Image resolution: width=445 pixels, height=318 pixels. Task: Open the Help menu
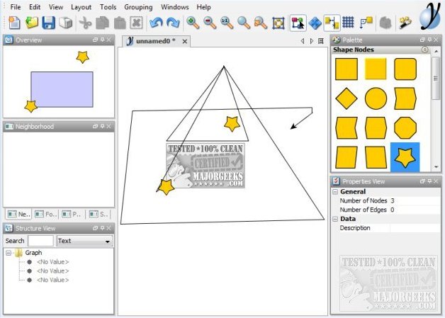203,7
